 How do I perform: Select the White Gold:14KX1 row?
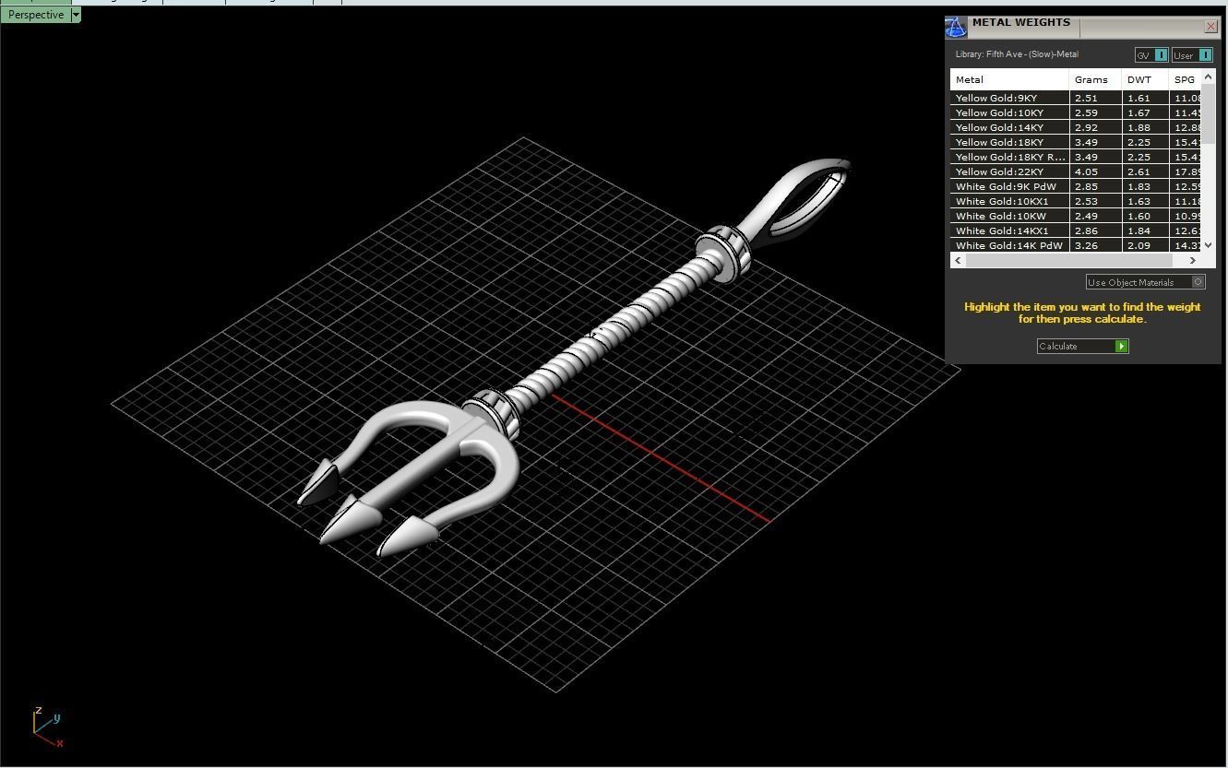[x=1076, y=230]
